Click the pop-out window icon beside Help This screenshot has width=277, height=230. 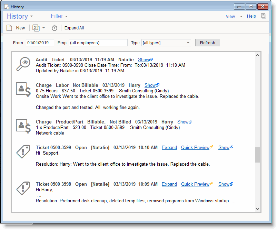click(263, 16)
